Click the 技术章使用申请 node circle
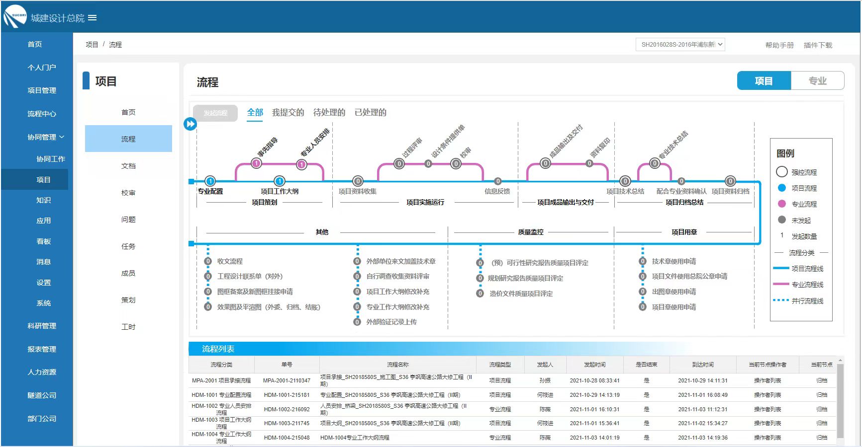 (x=643, y=261)
